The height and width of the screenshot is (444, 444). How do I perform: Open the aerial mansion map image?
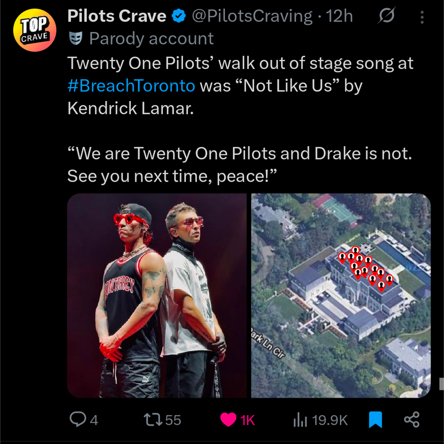tap(341, 295)
